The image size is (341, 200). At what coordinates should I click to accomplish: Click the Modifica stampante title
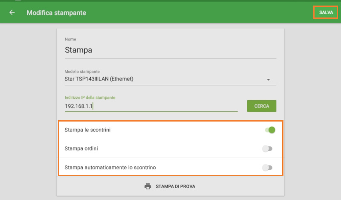click(56, 13)
